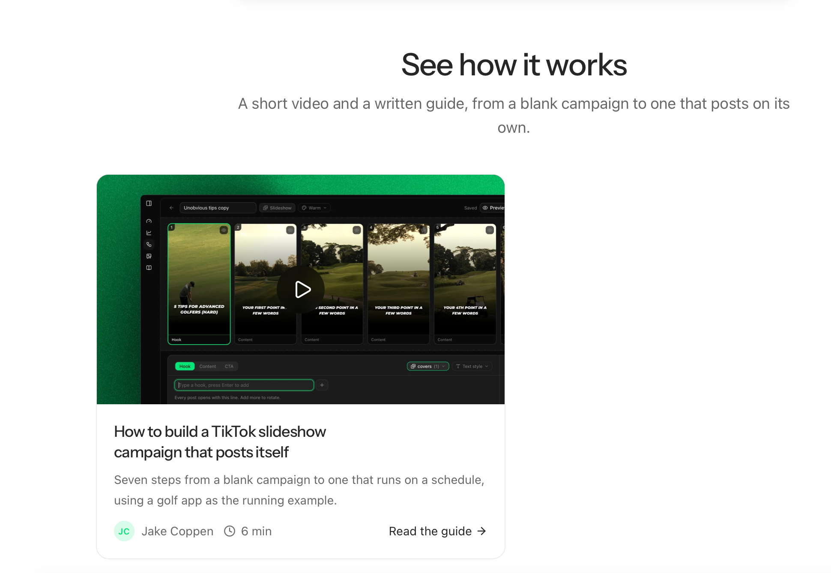Viewport: 831px width, 573px height.
Task: Open the dashboard gauge icon in sidebar
Action: coord(149,221)
